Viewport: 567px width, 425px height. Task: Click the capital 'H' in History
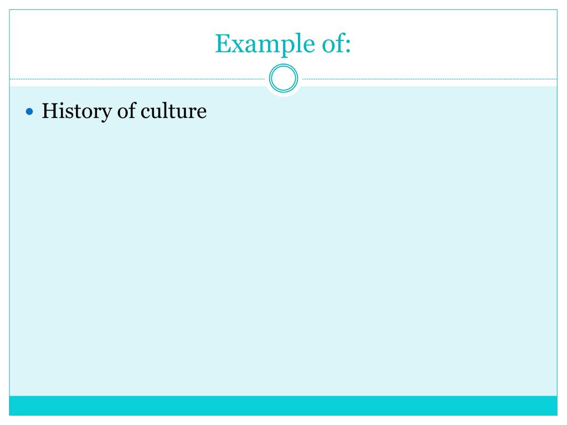coord(50,111)
